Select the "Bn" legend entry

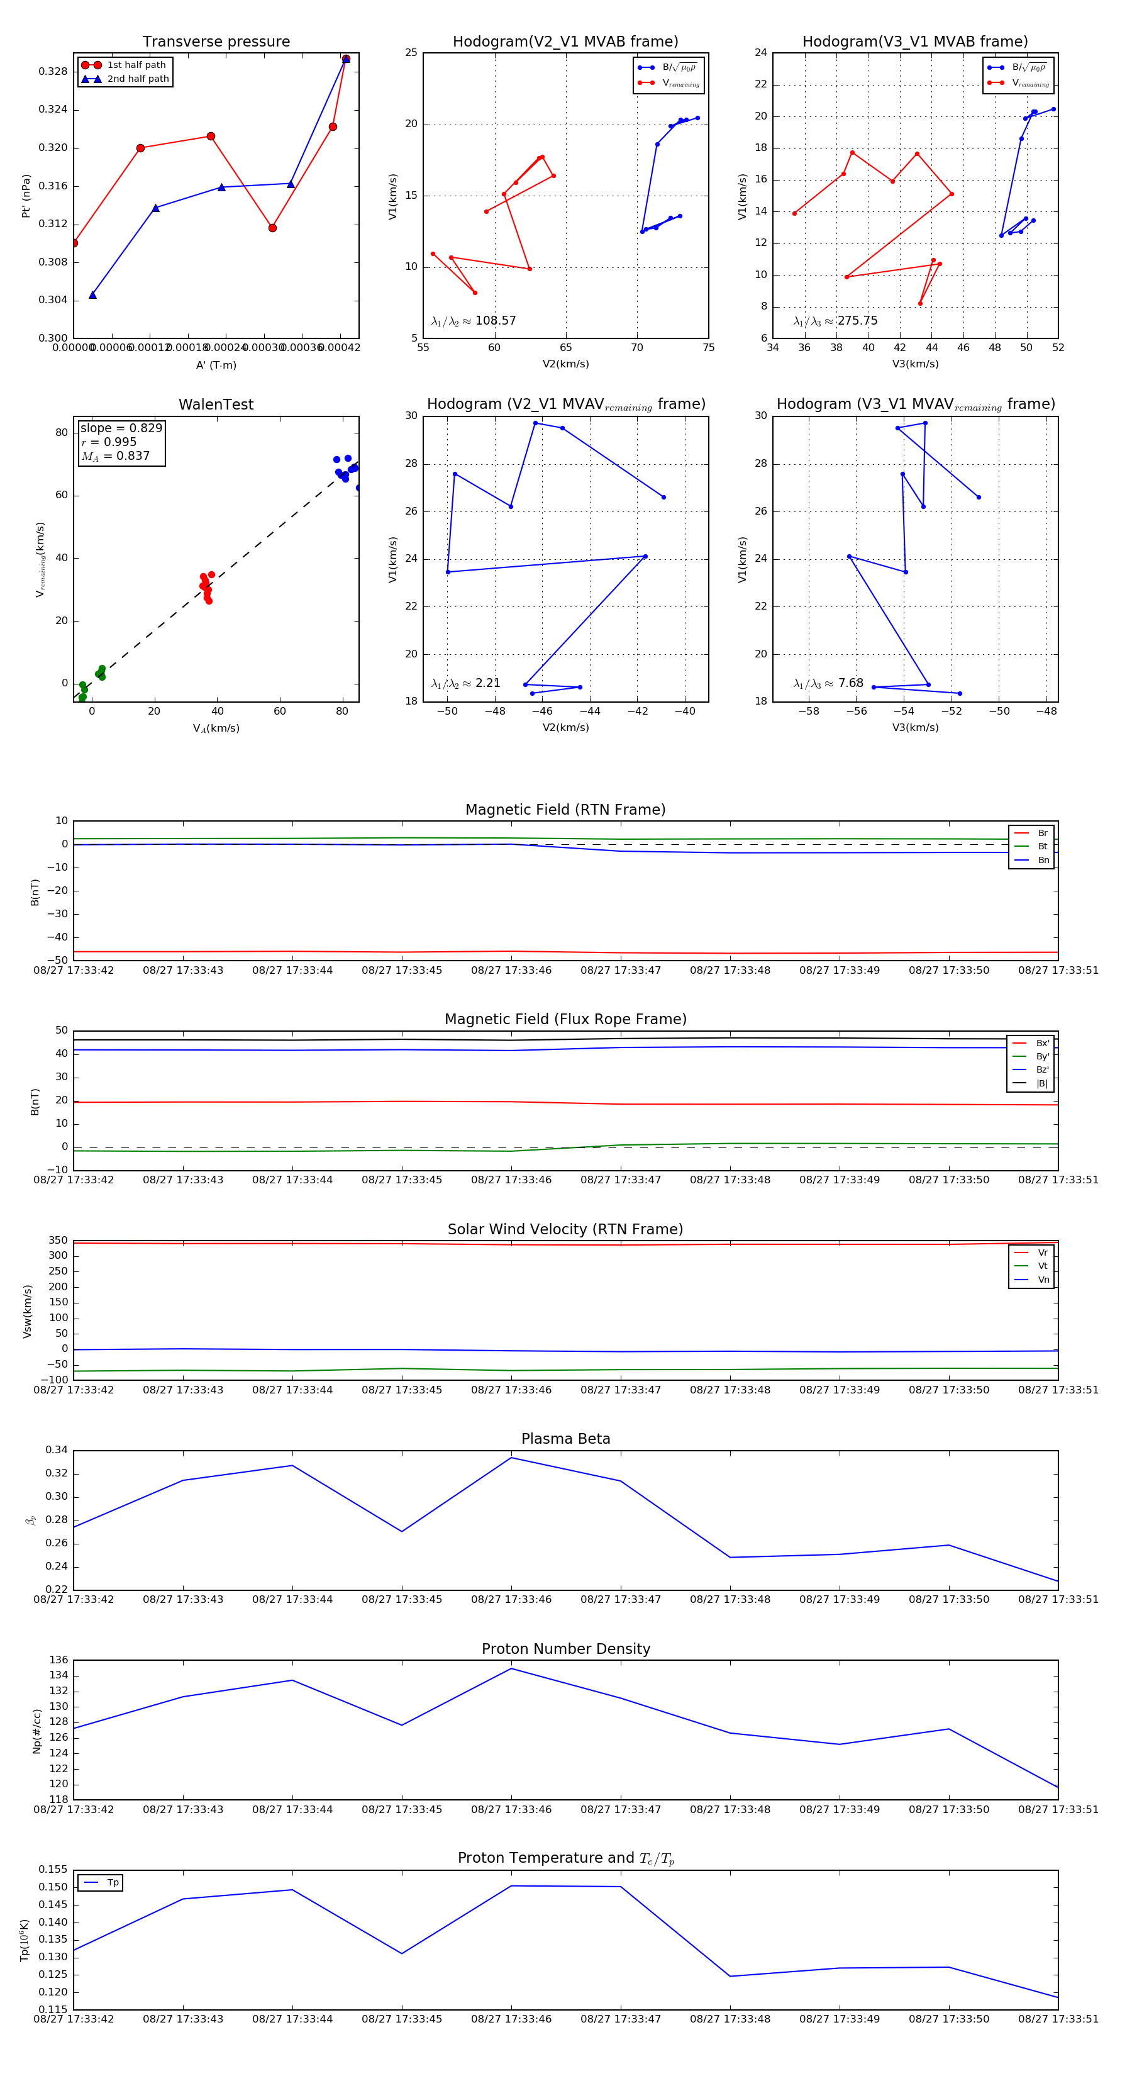click(1032, 861)
